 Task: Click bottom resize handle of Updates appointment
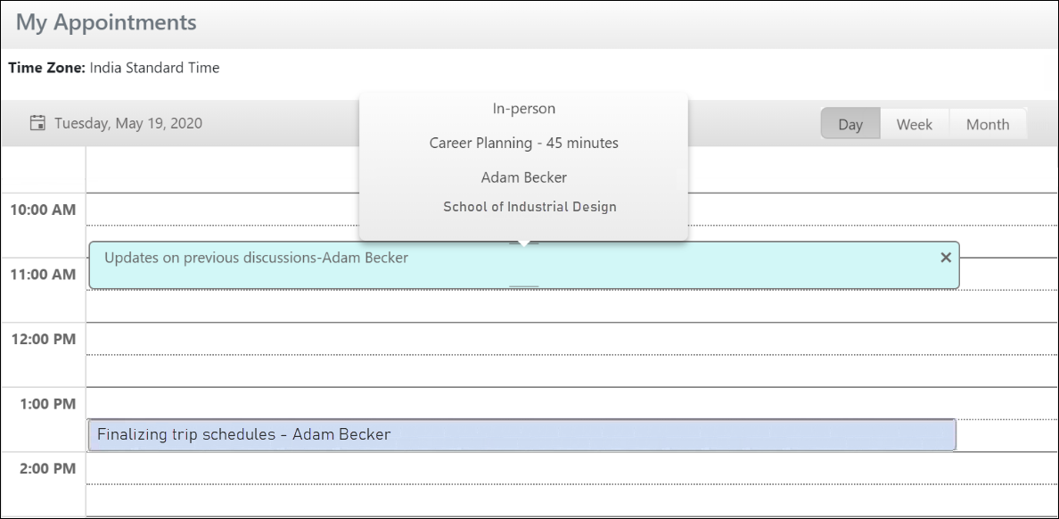[x=523, y=285]
